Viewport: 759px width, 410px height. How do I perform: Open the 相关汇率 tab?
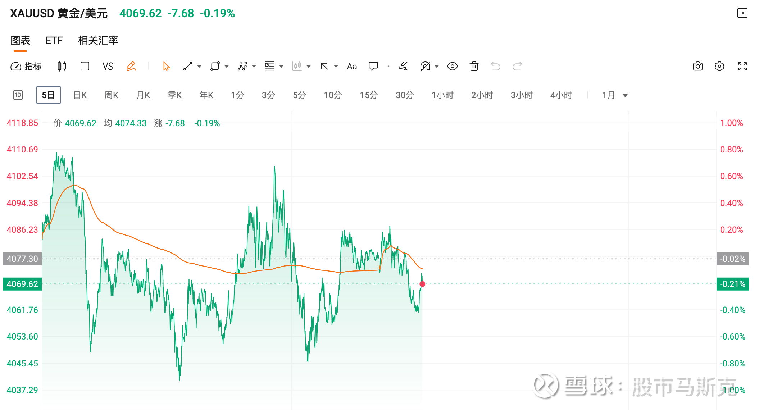(98, 40)
